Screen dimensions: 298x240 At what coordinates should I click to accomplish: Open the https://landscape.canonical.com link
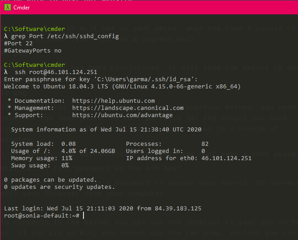pos(128,108)
